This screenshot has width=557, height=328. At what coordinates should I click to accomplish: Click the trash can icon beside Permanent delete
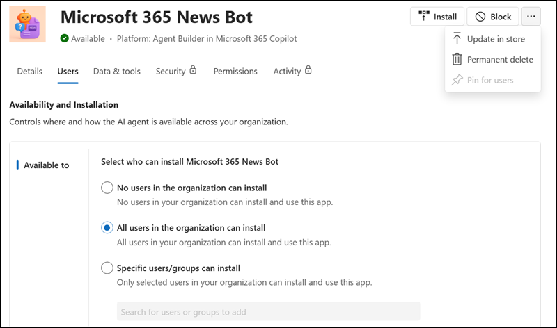457,59
